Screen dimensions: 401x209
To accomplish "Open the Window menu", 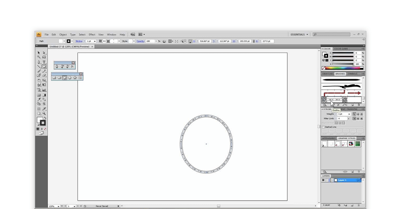I will coord(112,35).
